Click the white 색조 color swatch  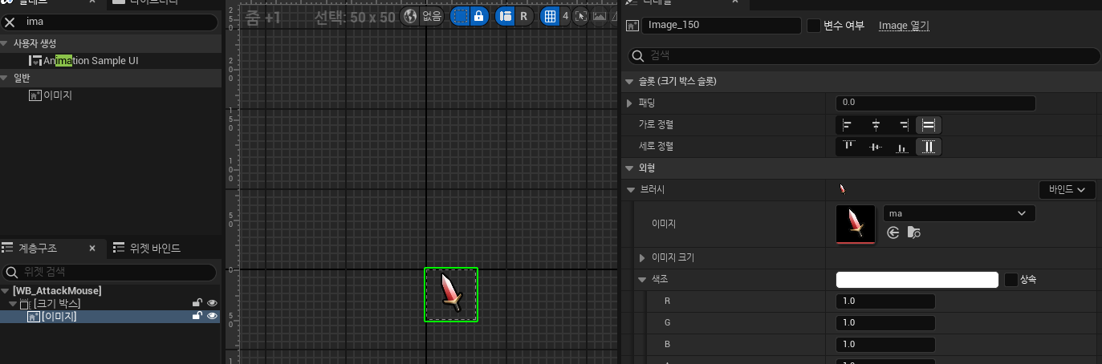point(917,279)
